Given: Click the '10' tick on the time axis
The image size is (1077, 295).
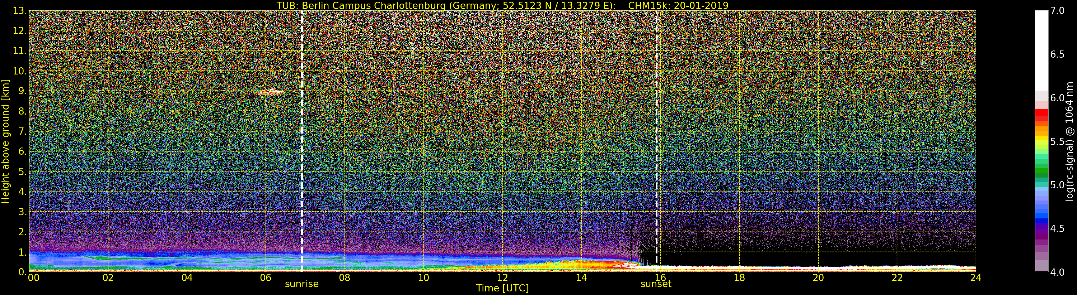Looking at the screenshot, I should [x=423, y=277].
